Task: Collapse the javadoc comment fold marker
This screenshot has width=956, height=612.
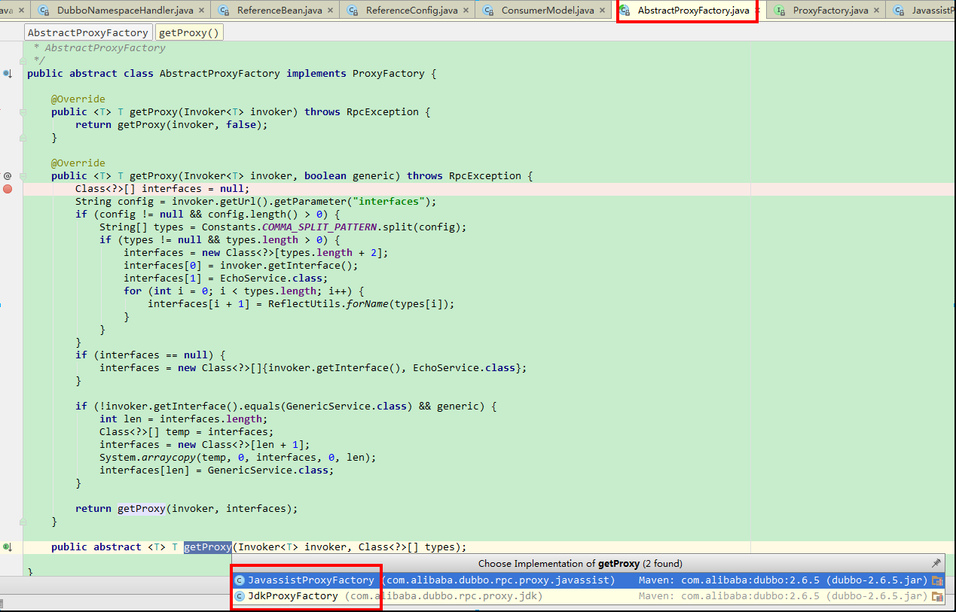Action: [x=23, y=60]
